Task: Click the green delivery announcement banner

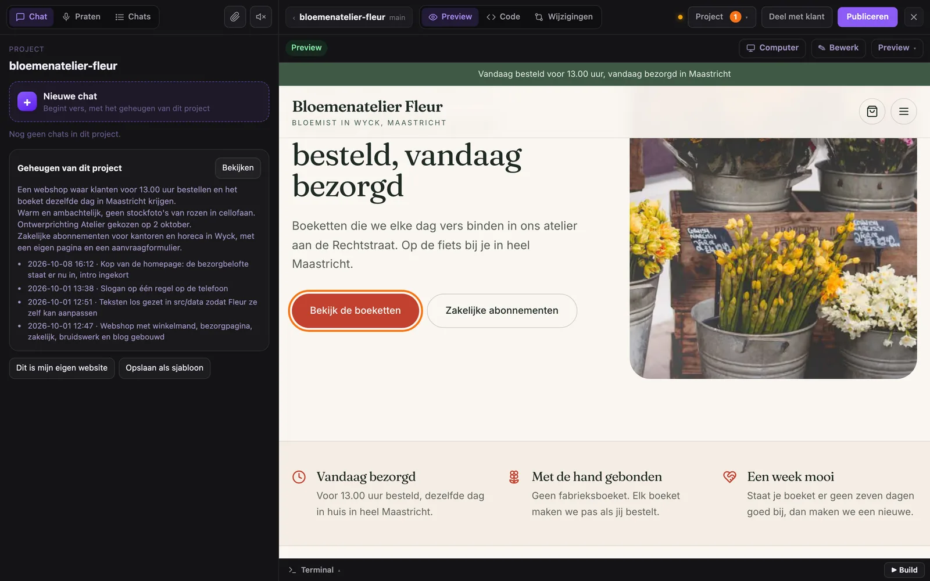Action: pos(604,74)
